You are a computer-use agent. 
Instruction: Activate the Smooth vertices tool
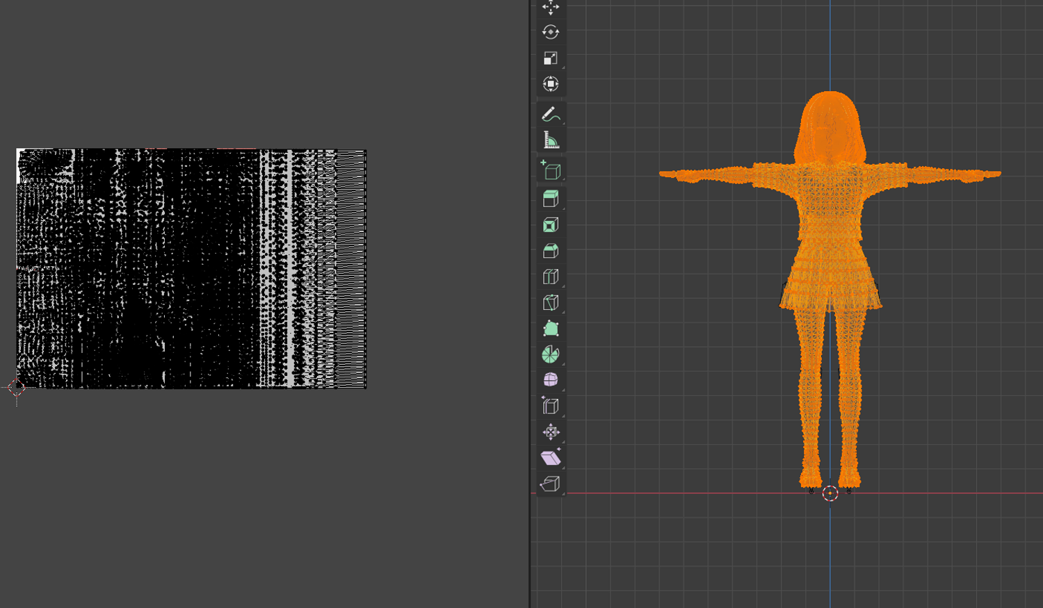(x=550, y=380)
